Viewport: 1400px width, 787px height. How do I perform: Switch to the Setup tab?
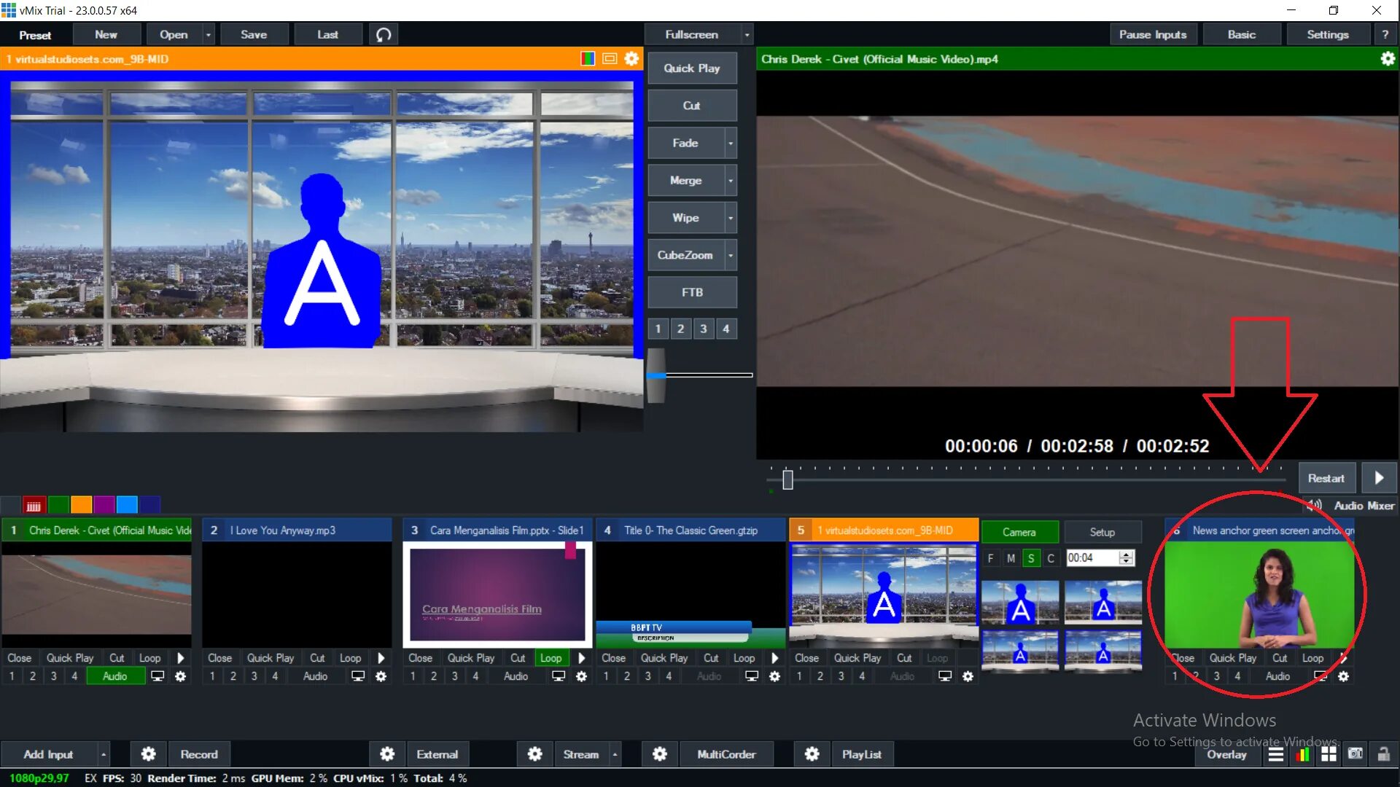tap(1102, 532)
